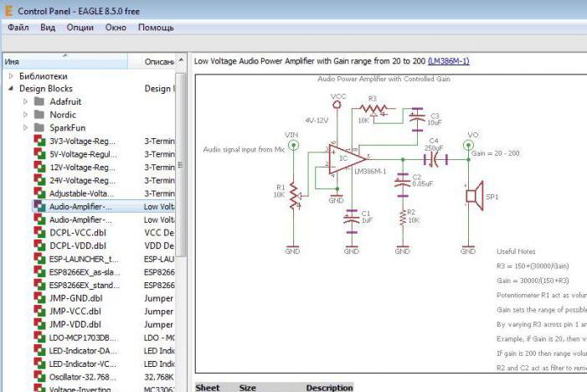Expand the Библиотеки tree node

(11, 76)
